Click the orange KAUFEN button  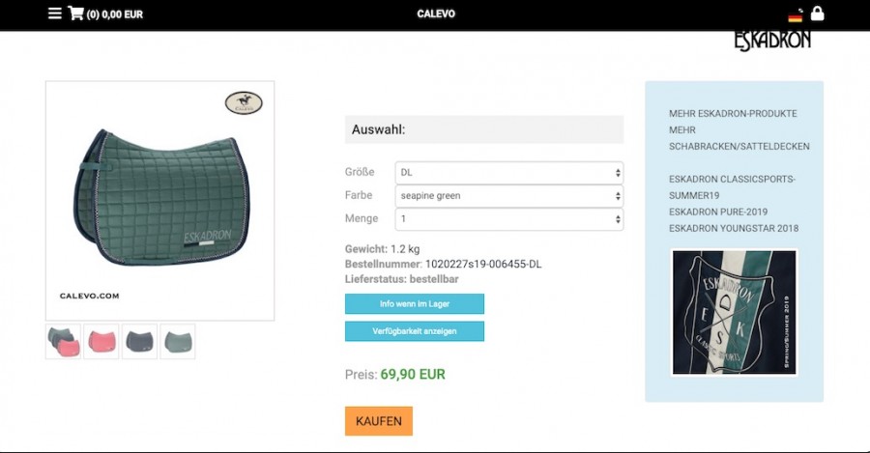378,421
